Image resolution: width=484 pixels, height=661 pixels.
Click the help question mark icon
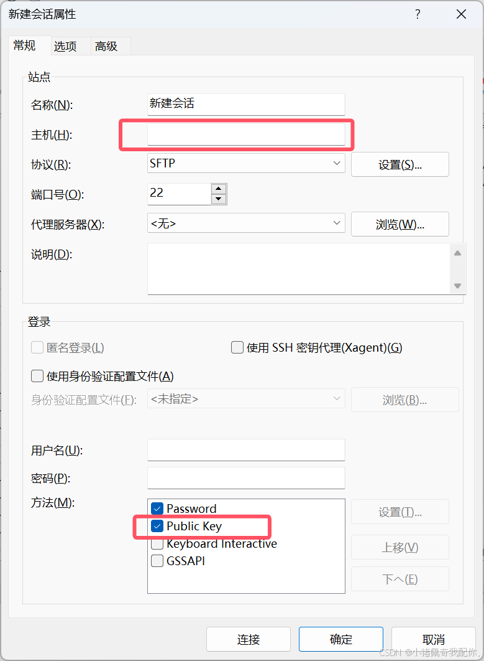[418, 14]
